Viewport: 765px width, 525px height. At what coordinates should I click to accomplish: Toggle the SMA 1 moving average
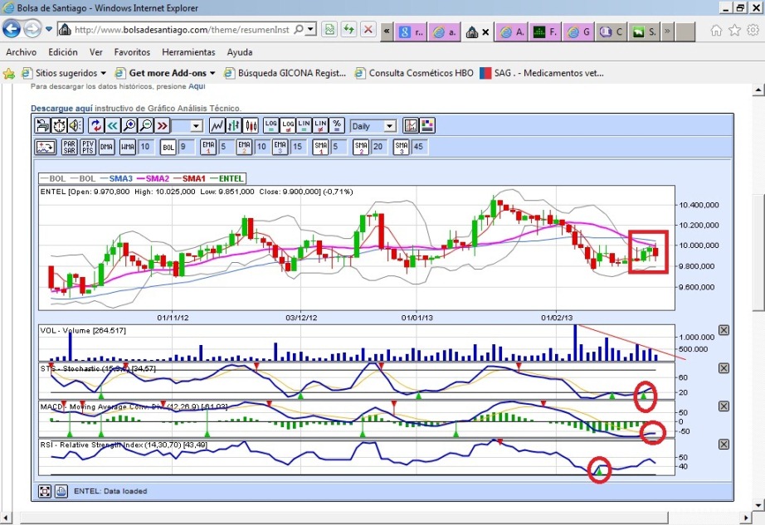point(320,148)
